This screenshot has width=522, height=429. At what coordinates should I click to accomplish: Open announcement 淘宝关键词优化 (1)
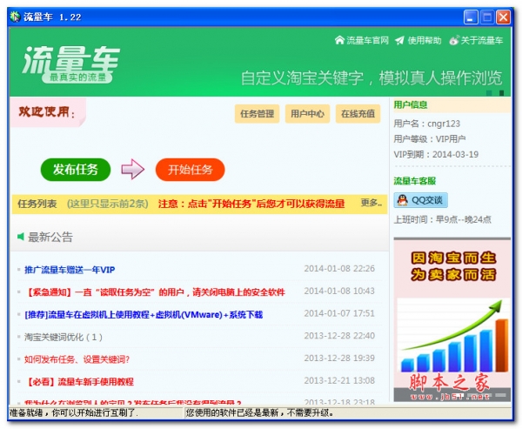64,337
